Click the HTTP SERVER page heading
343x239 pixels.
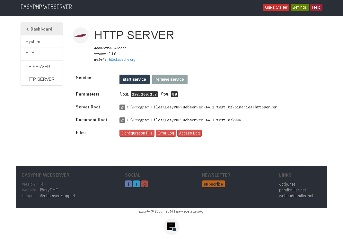134,35
